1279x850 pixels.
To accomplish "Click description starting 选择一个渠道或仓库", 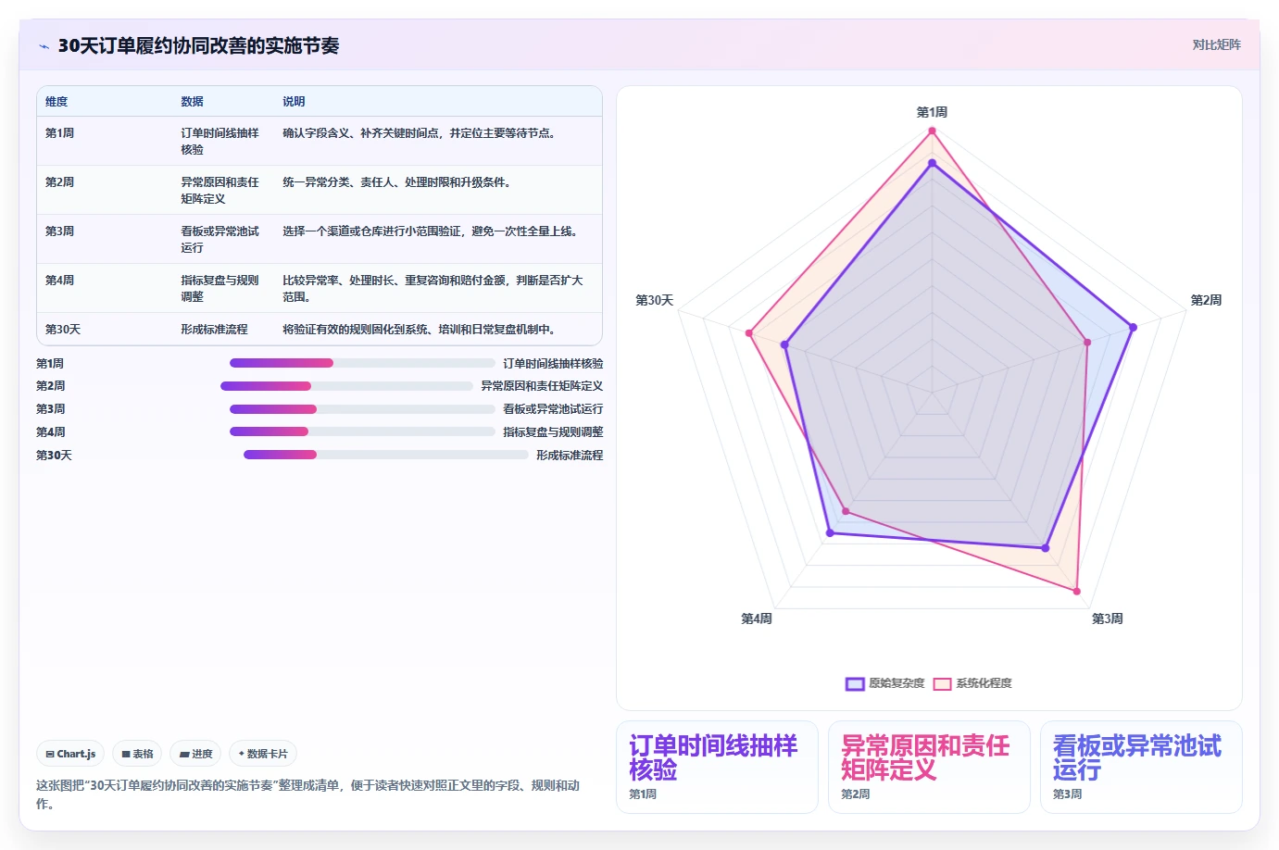I will click(433, 231).
